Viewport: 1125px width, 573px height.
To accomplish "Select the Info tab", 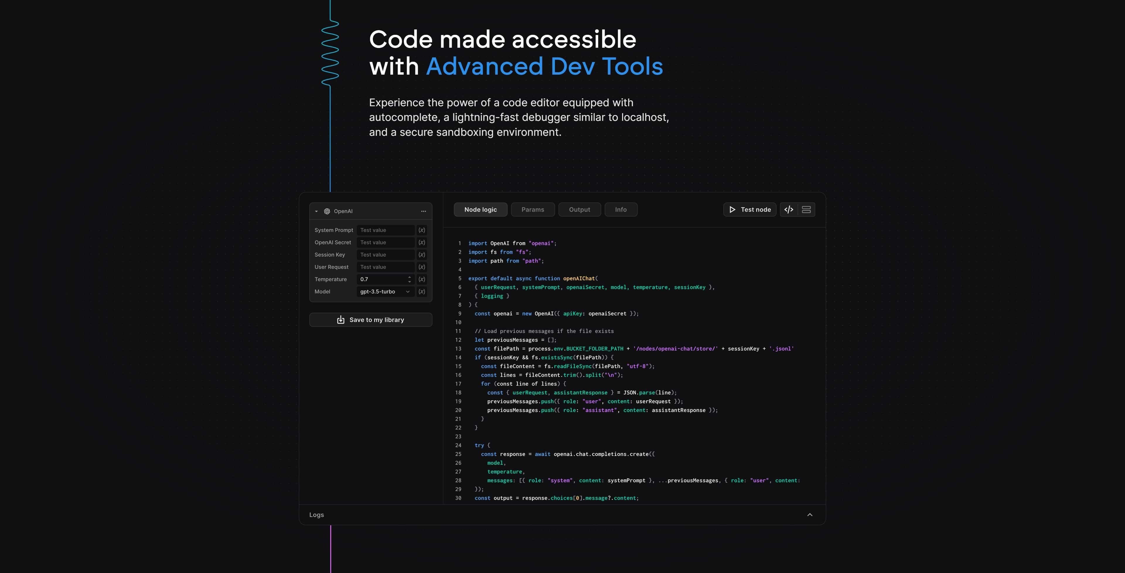I will point(621,210).
